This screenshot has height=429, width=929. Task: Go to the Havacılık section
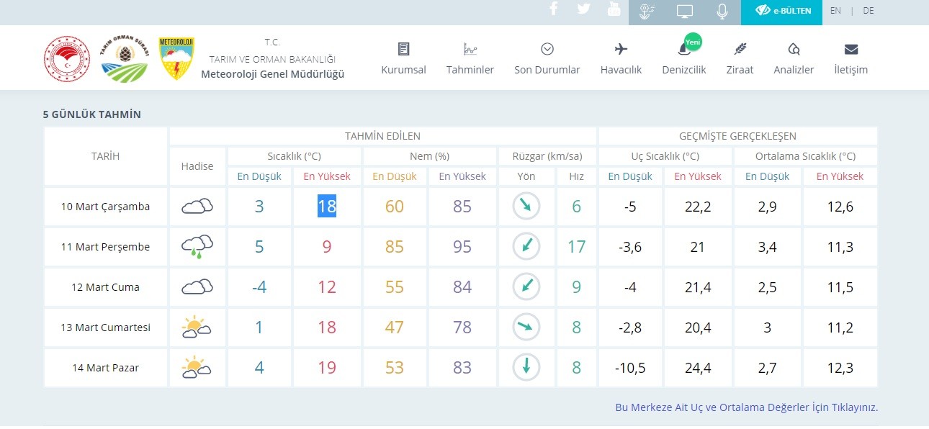[x=621, y=58]
